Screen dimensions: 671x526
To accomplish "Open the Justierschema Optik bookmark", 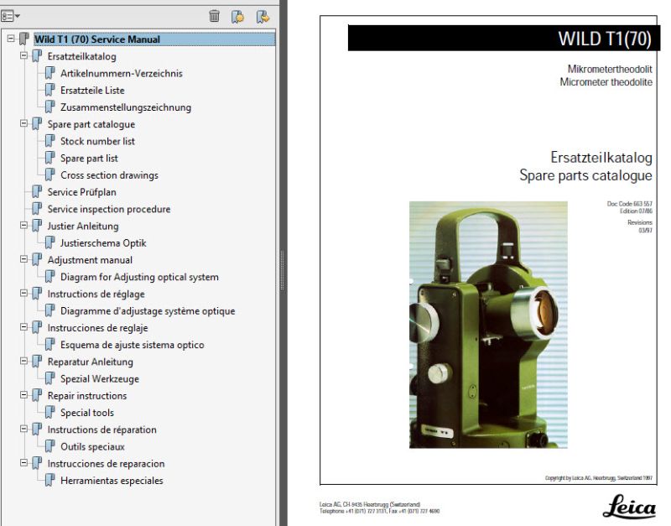I will [x=103, y=243].
